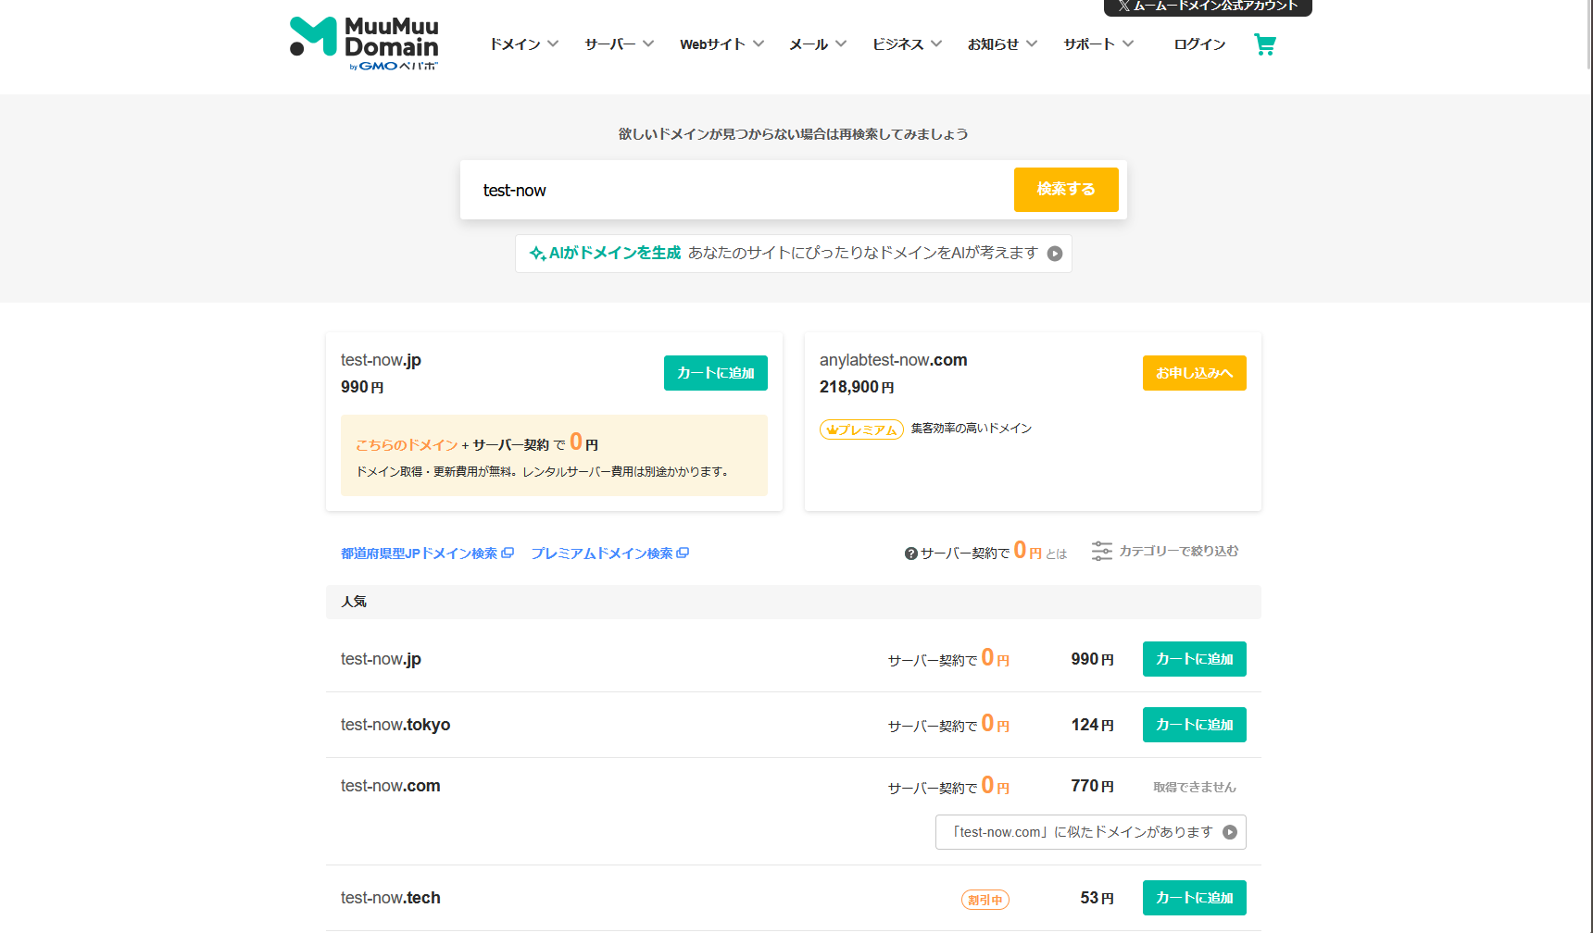Click the external link icon after 都道府県型JPドメイン検索
1593x933 pixels.
point(508,553)
